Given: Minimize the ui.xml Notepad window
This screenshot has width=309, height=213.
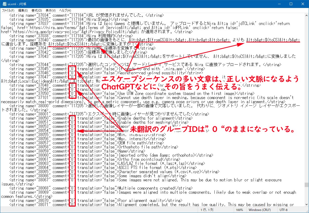Looking at the screenshot, I should (279, 4).
